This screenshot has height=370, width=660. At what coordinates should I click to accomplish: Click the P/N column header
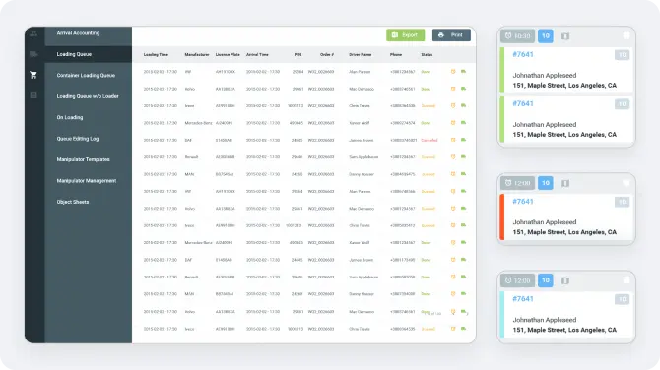tap(298, 55)
